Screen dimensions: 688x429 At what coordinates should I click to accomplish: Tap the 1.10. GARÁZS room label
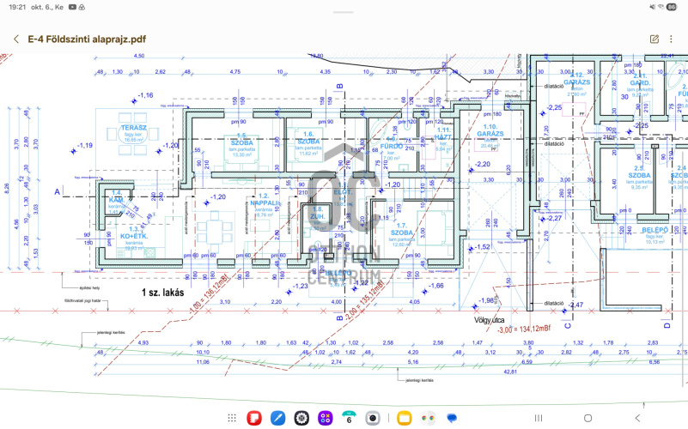[490, 130]
